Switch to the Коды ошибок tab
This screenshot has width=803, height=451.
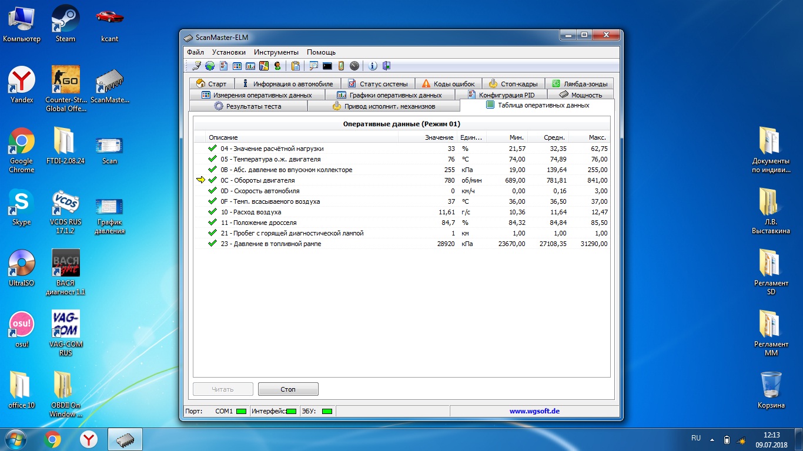(449, 84)
